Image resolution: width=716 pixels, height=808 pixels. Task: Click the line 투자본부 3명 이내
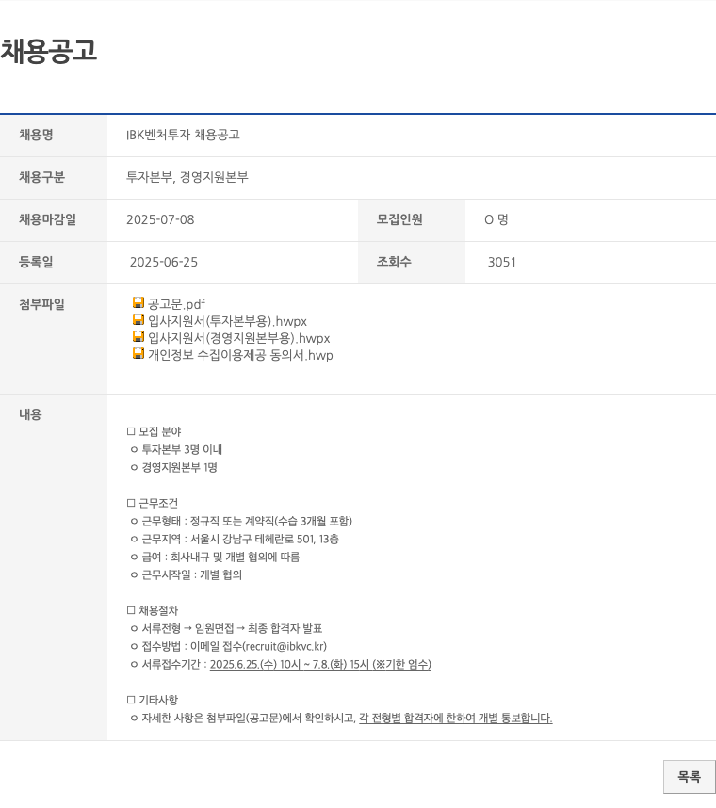click(177, 449)
